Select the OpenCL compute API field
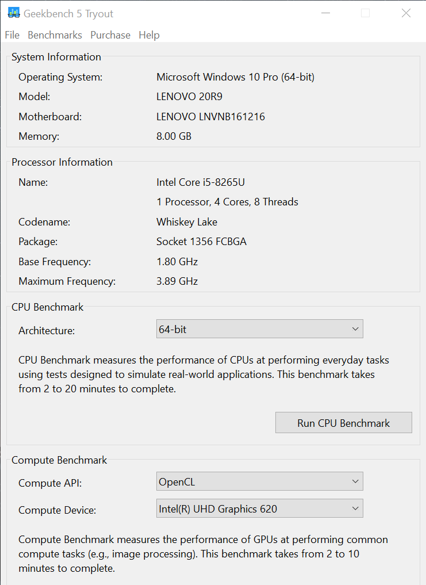426x585 pixels. [259, 481]
